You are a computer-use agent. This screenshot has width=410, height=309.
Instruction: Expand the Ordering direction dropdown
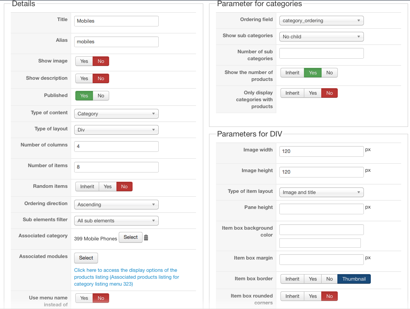(116, 205)
